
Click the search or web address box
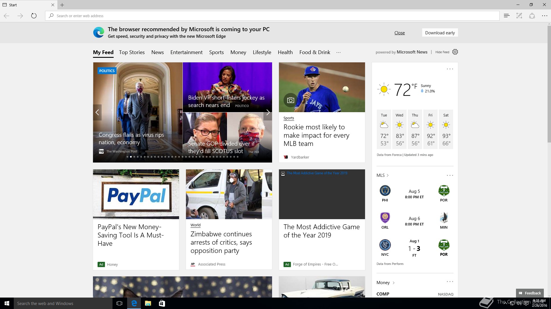272,16
